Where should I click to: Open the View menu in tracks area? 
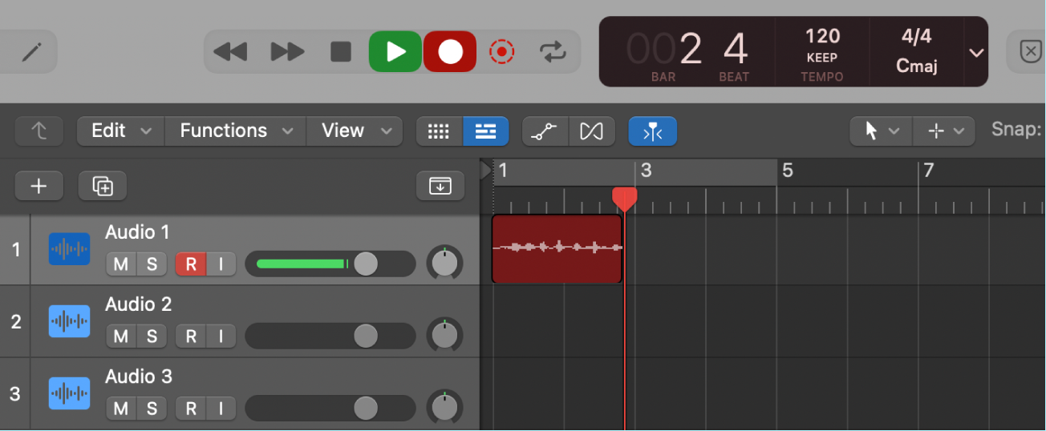coord(354,131)
